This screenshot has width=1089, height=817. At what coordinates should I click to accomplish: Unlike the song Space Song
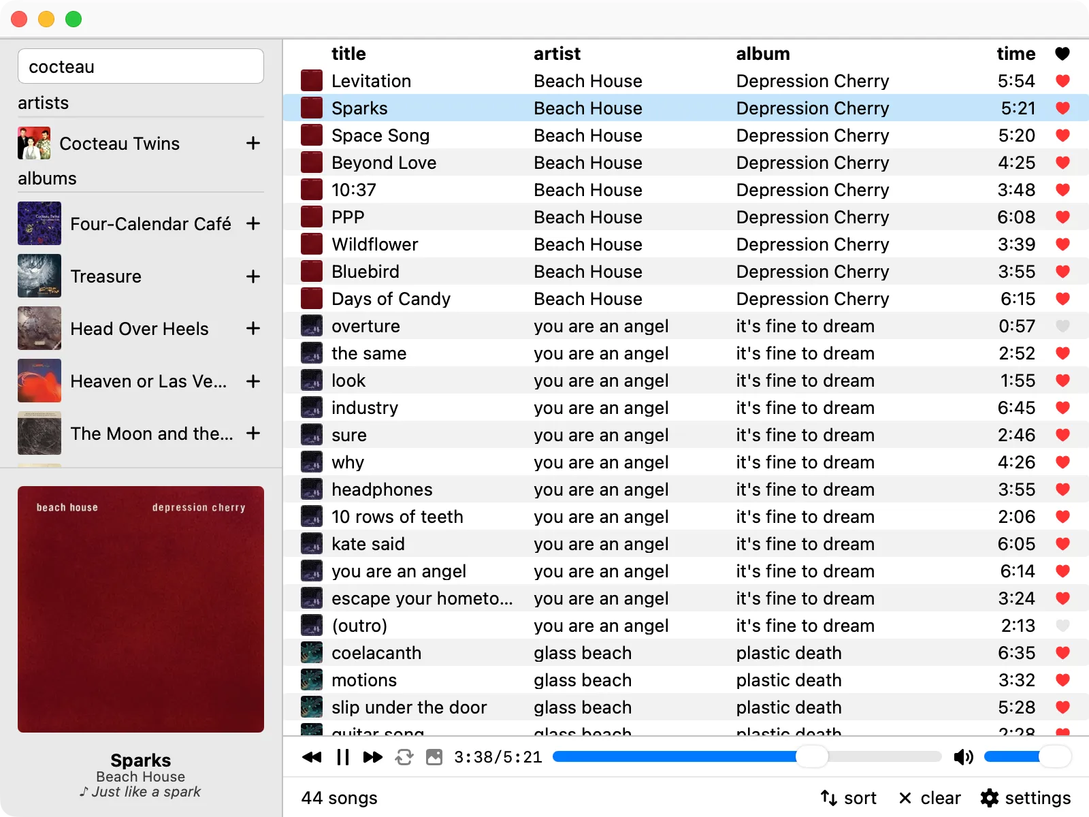[1062, 135]
